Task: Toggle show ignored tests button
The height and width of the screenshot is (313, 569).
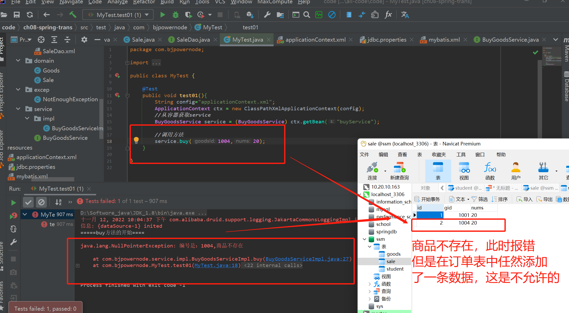Action: [41, 202]
